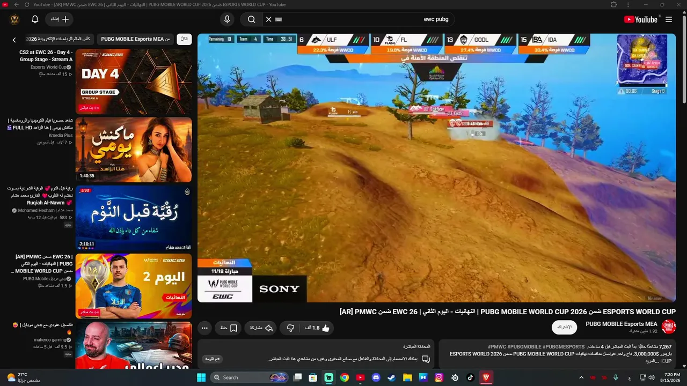Viewport: 687px width, 386px height.
Task: Open the YouTube app on the taskbar
Action: pyautogui.click(x=360, y=377)
